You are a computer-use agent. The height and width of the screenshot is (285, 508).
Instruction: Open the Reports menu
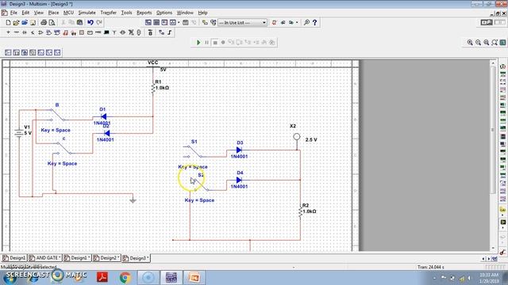144,13
